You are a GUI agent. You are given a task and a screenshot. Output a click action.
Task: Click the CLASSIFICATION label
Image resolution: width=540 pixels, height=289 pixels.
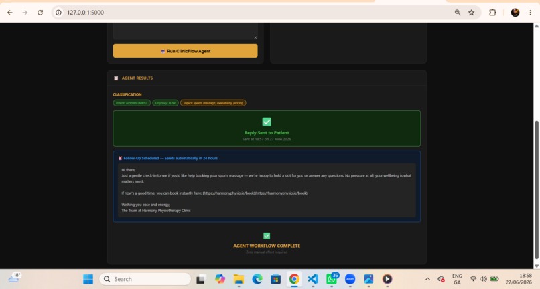pos(127,94)
